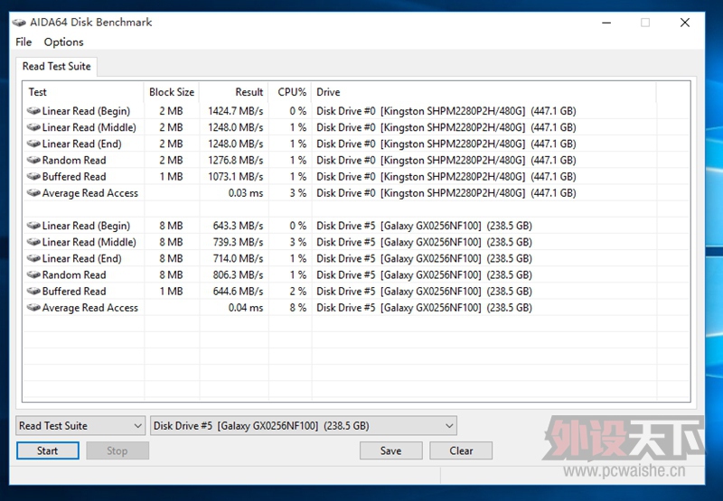Click disk icon of Galaxy Average Read Access row
Screen dimensions: 723x501
click(x=33, y=308)
